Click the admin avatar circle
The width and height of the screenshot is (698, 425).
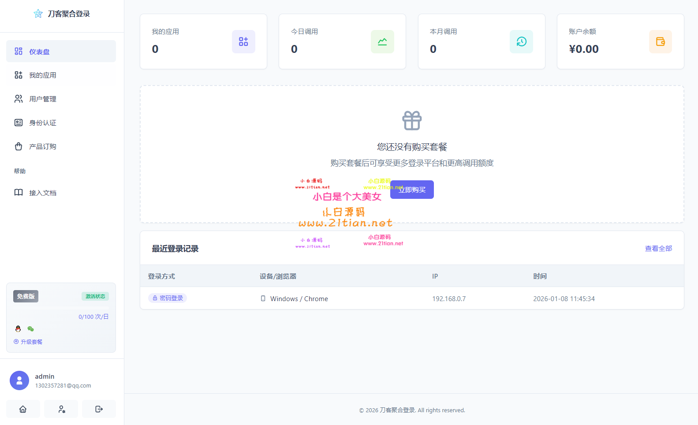tap(19, 380)
